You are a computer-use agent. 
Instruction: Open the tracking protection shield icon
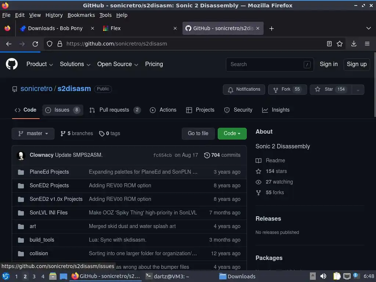click(50, 44)
